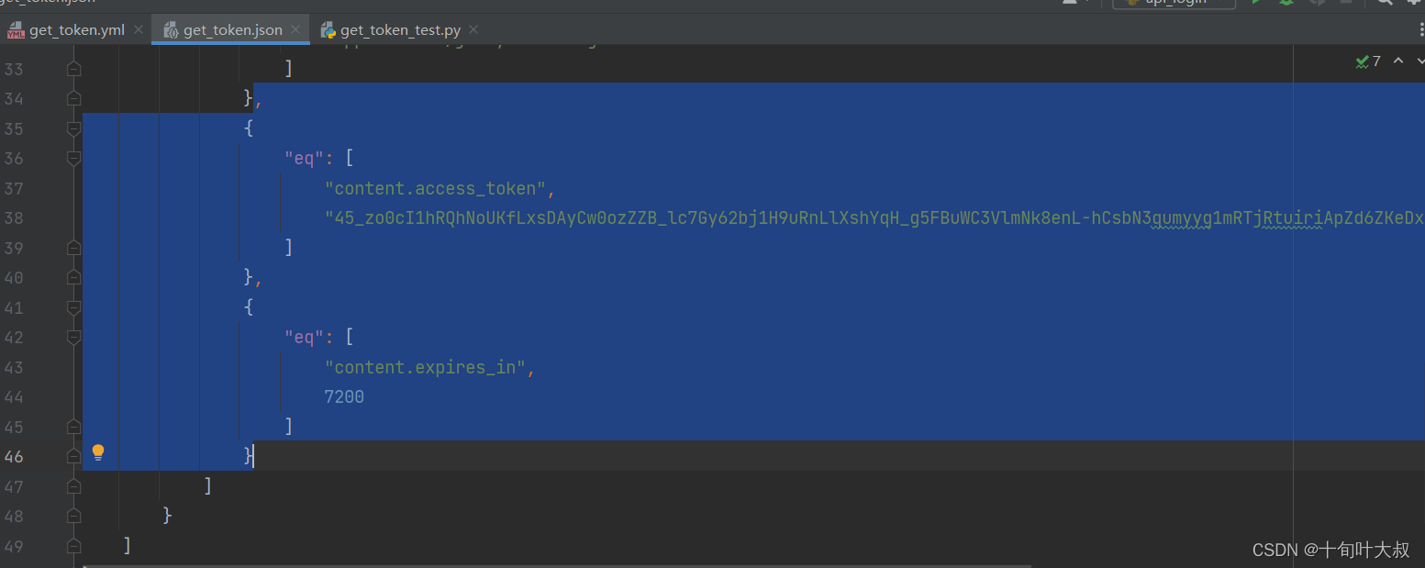Toggle fold marker at line 41
Screen dimensions: 1425x568
point(74,307)
